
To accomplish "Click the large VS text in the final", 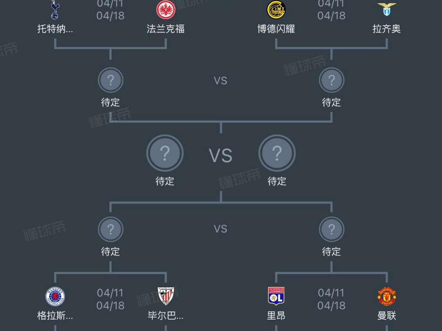I will pos(221,156).
